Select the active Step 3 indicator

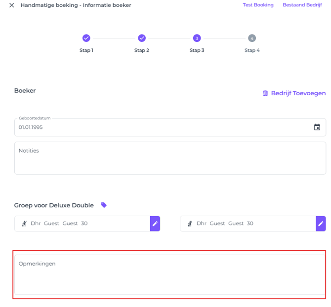coord(197,38)
